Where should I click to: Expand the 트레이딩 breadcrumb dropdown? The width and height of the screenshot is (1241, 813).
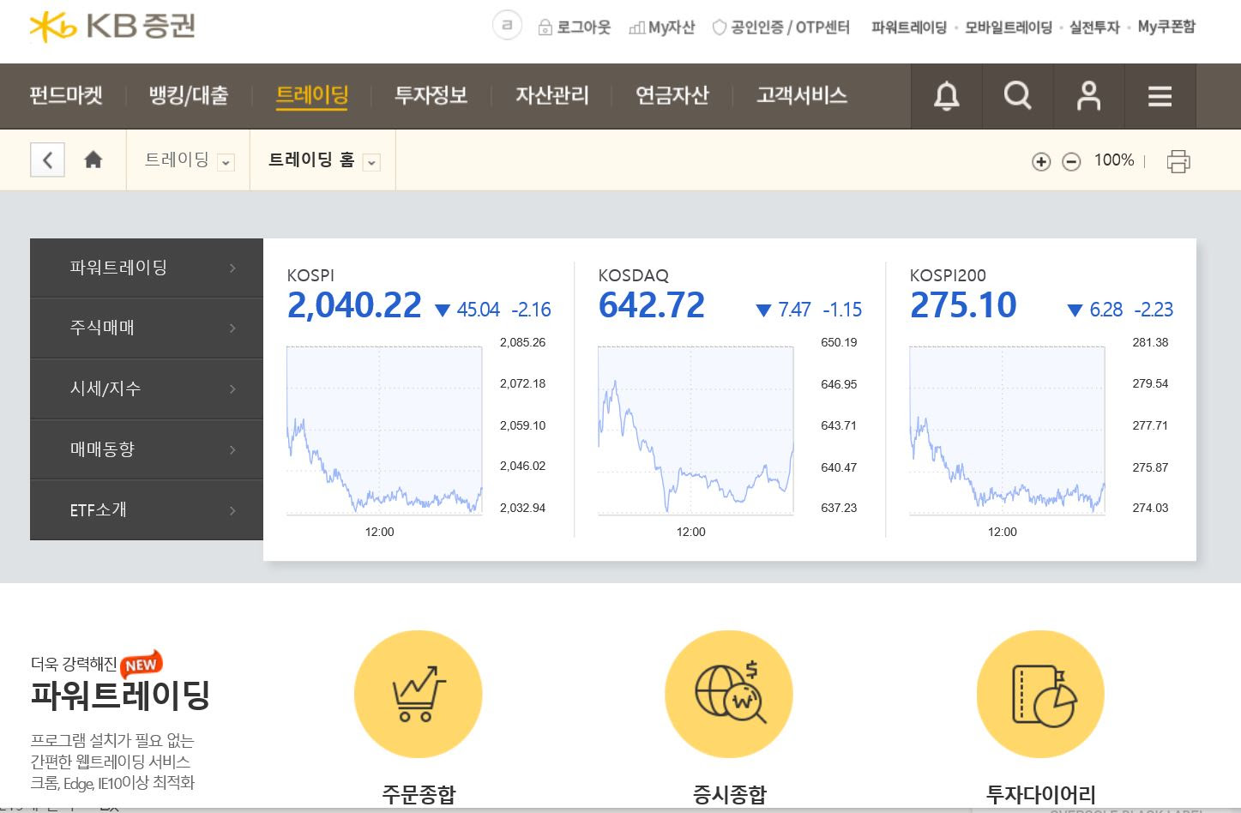[x=226, y=162]
